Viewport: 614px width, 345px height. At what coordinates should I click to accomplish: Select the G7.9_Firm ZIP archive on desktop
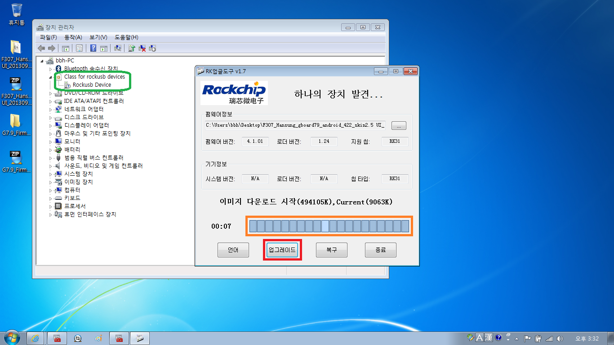tap(17, 162)
